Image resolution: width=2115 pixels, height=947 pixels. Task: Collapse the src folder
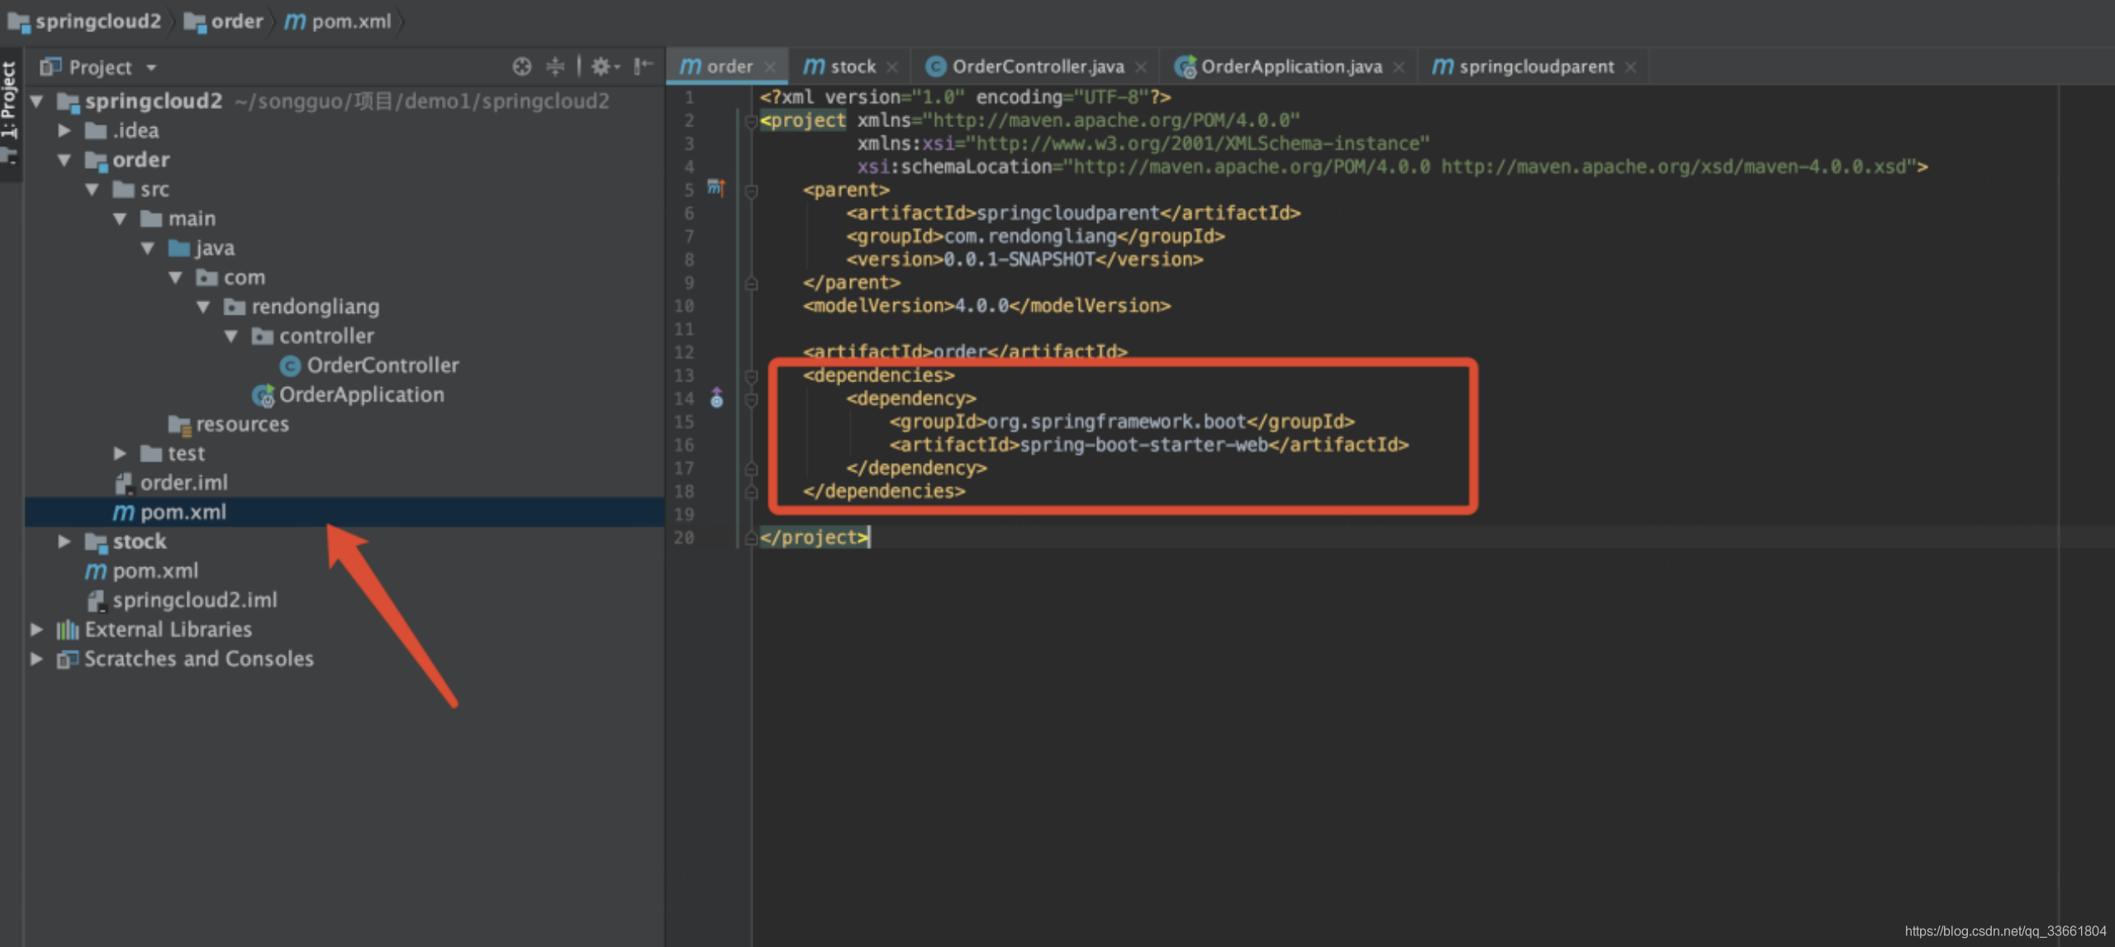[93, 190]
